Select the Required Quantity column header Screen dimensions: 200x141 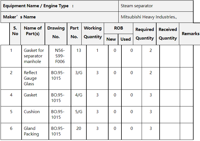[x=144, y=33]
